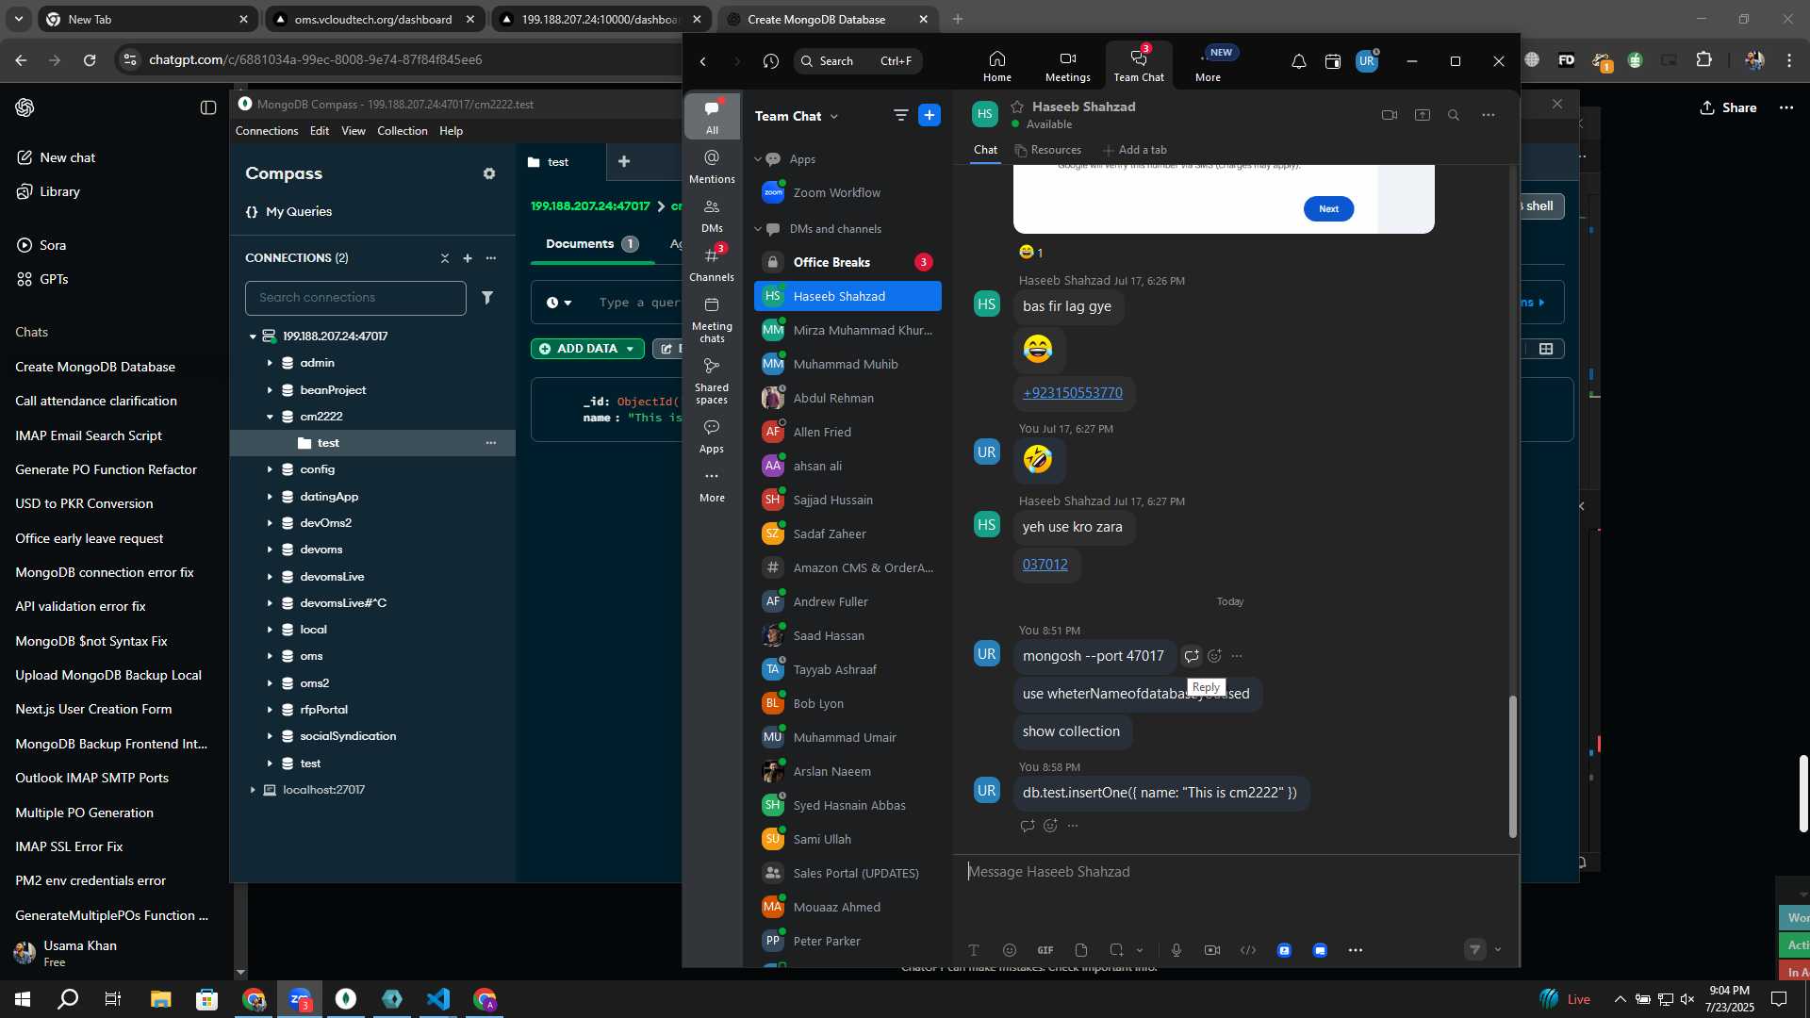
Task: Open the emoji picker in message composer
Action: (1009, 950)
